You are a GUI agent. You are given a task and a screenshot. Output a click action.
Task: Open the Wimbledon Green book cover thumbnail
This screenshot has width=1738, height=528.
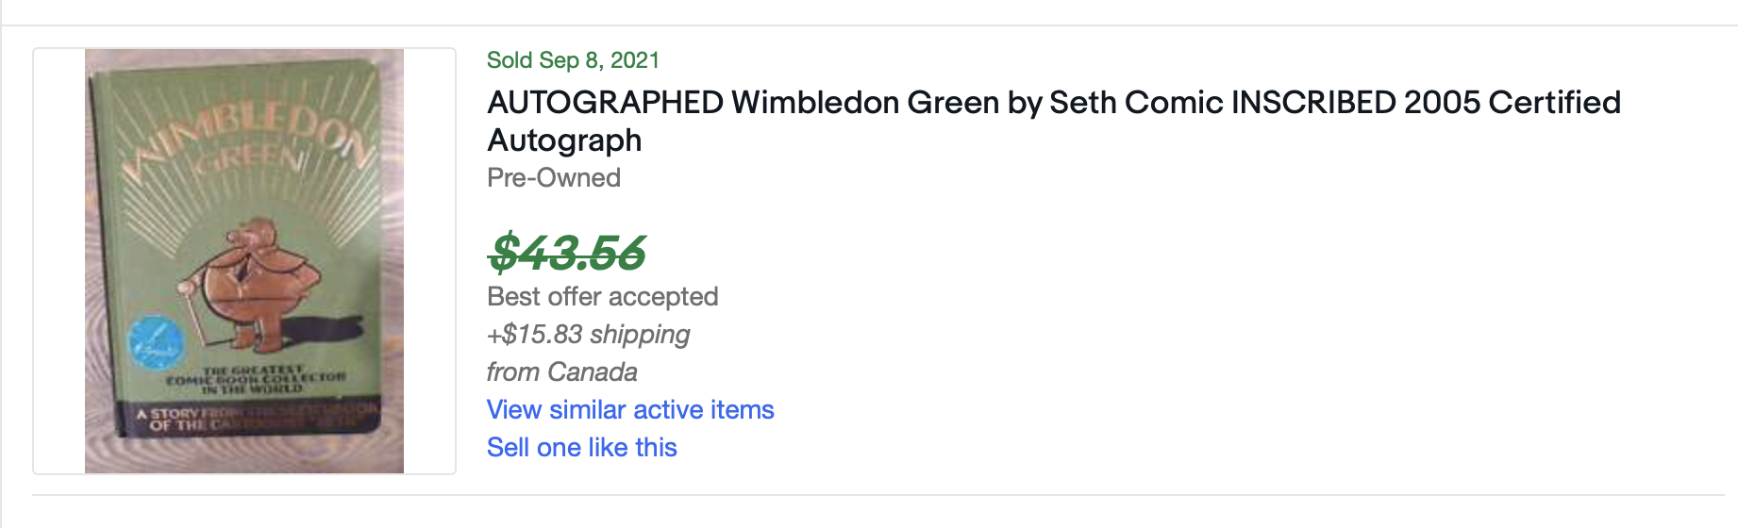[x=244, y=261]
